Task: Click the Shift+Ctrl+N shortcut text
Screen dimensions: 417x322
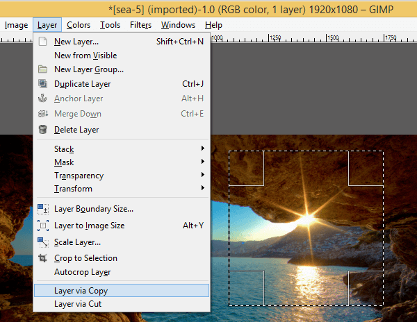Action: pyautogui.click(x=180, y=42)
